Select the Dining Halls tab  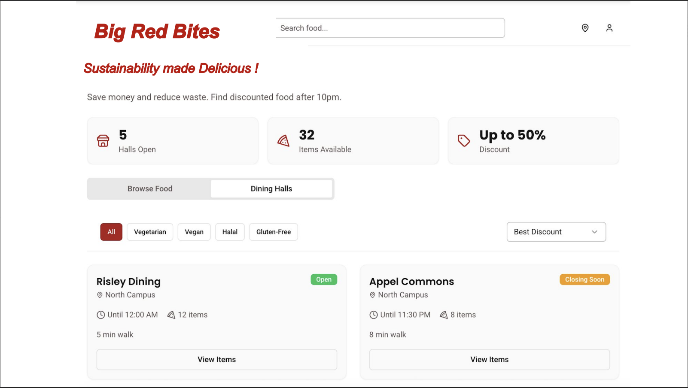click(x=271, y=189)
